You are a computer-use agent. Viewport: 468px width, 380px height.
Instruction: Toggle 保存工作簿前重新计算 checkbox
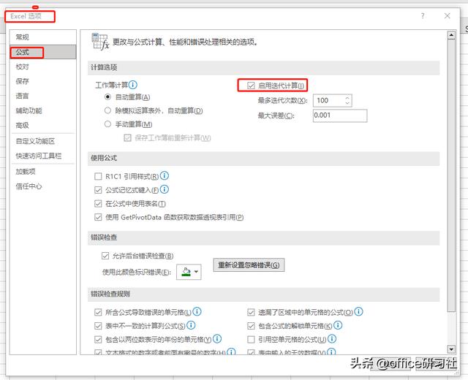[x=127, y=138]
